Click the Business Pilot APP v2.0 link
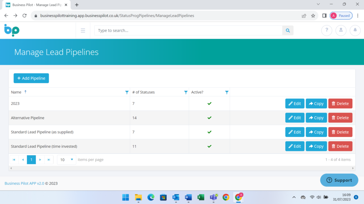This screenshot has height=204, width=364. coord(24,183)
